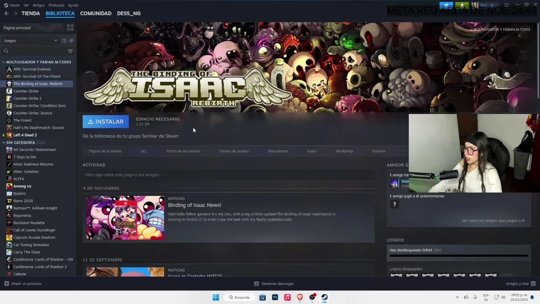The image size is (540, 304).
Task: Open Punto de encuentro link
Action: tap(183, 151)
